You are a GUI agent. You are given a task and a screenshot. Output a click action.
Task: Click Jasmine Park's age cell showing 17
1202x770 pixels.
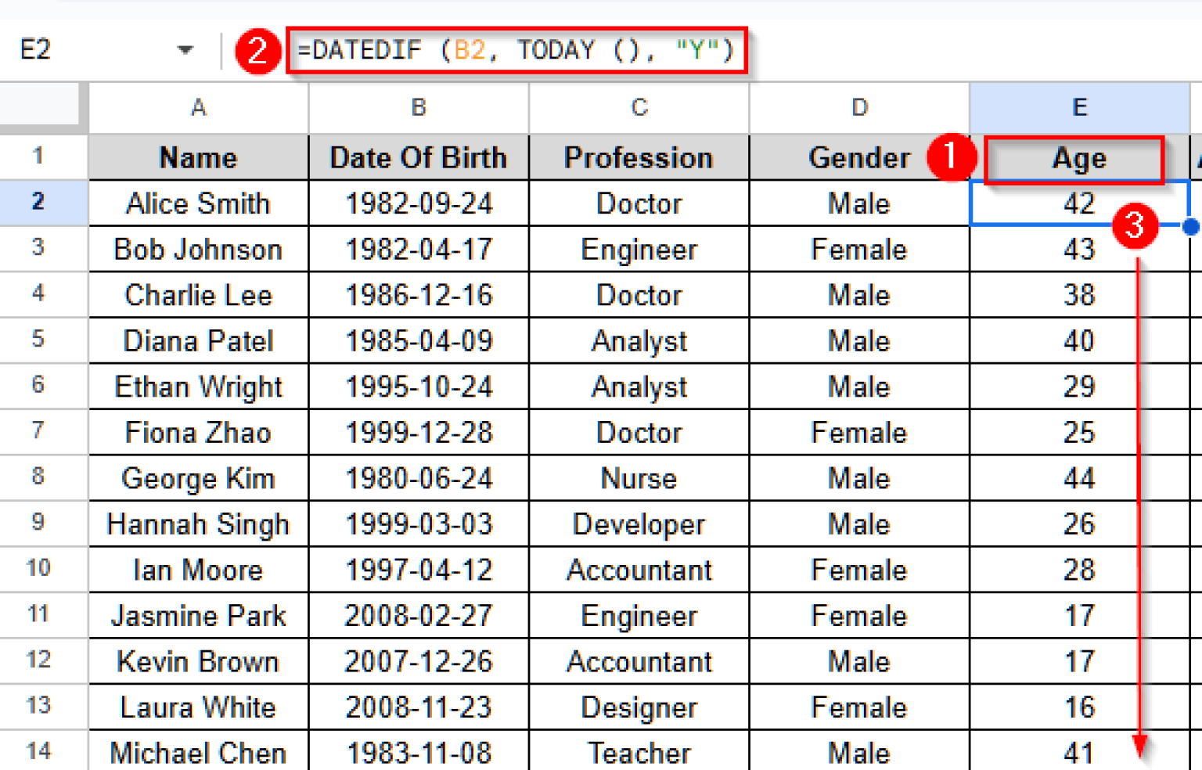click(1079, 615)
